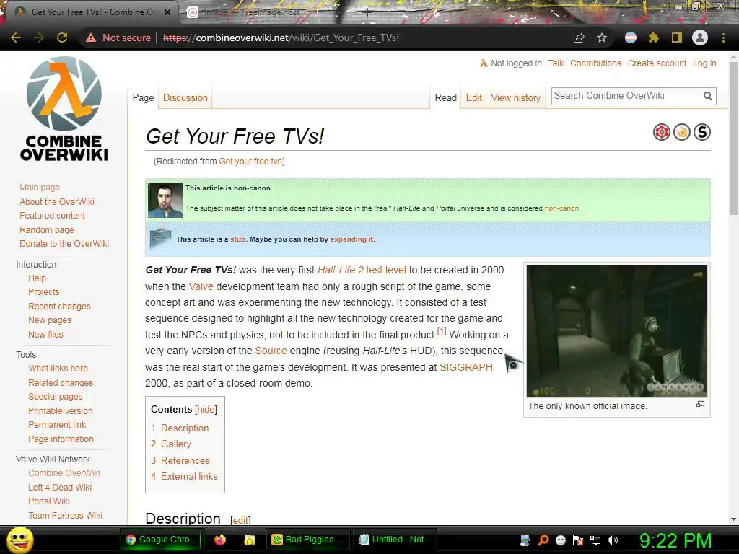Open Special pages in the sidebar
This screenshot has height=554, width=739.
tap(55, 397)
